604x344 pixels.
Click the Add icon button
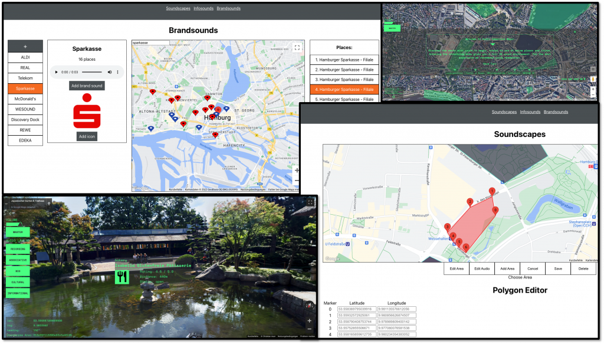(x=87, y=136)
